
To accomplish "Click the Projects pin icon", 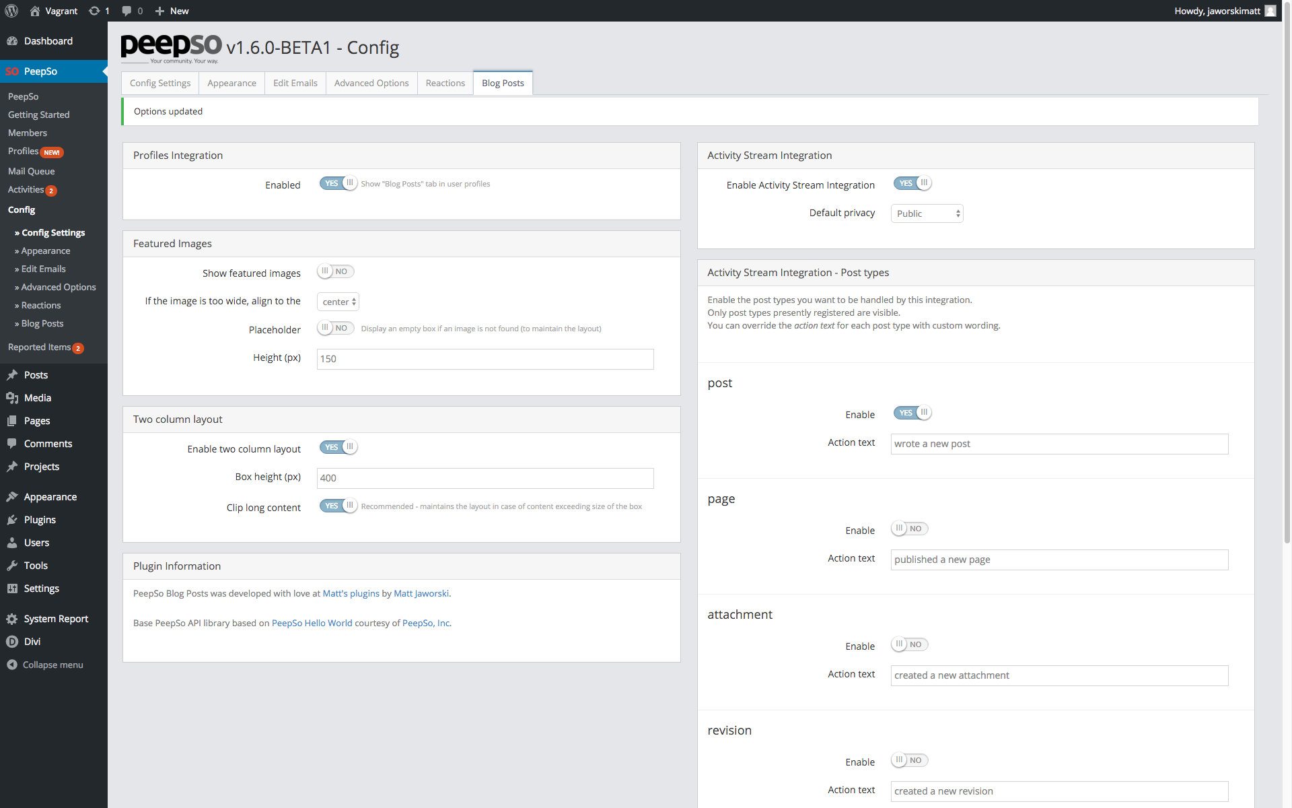I will click(x=12, y=467).
